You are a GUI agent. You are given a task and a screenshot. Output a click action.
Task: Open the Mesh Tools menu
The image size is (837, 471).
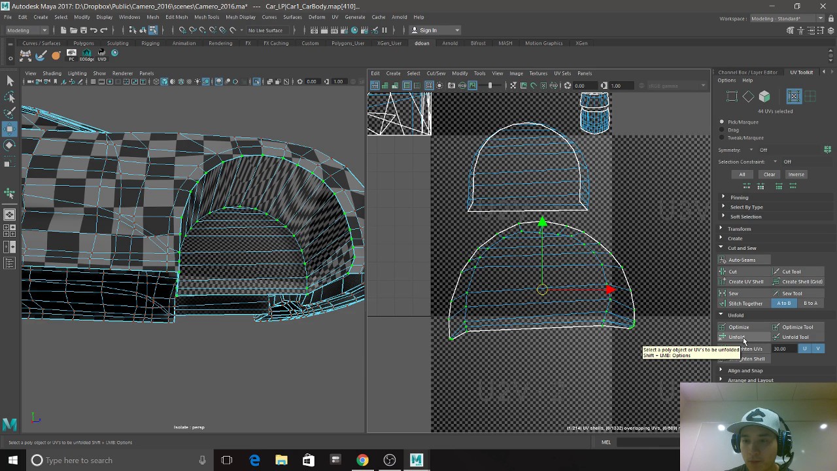pyautogui.click(x=207, y=17)
